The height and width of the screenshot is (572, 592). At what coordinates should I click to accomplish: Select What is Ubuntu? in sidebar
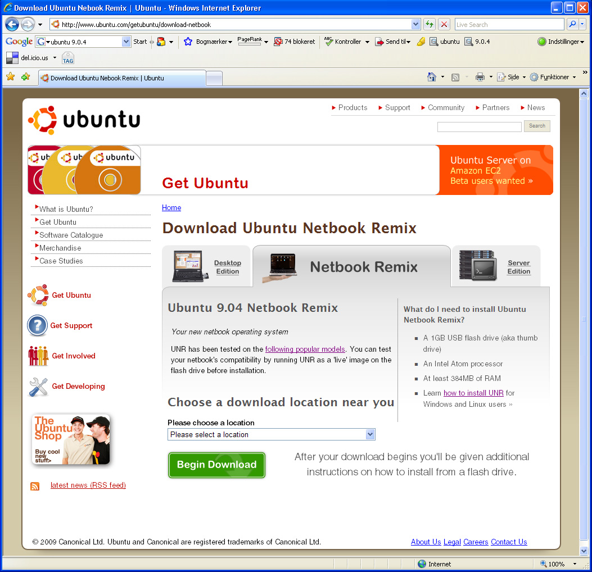66,209
